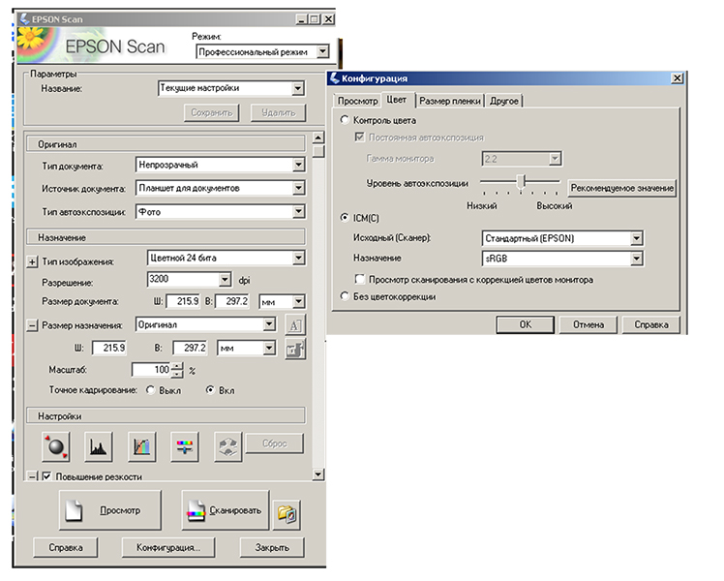The image size is (724, 581).
Task: Toggle the orientation icon beside Размер назначения
Action: [x=295, y=325]
